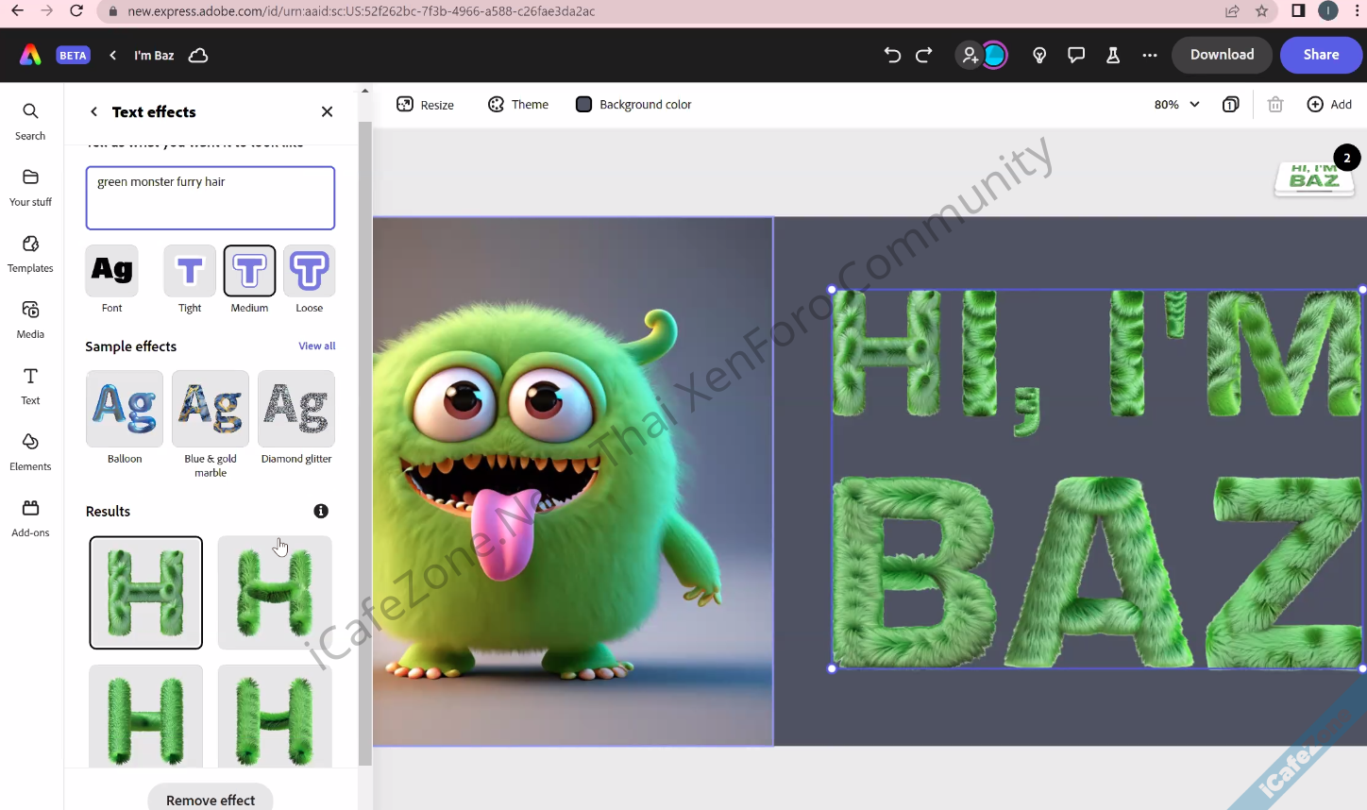Go back from Text effects panel
1367x810 pixels.
[x=93, y=111]
